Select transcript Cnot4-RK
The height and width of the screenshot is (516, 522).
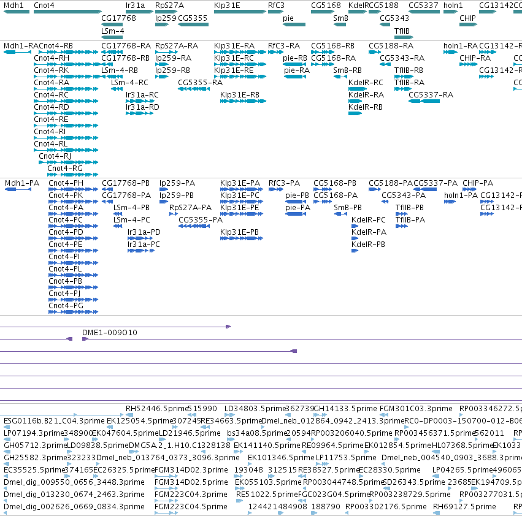click(52, 70)
